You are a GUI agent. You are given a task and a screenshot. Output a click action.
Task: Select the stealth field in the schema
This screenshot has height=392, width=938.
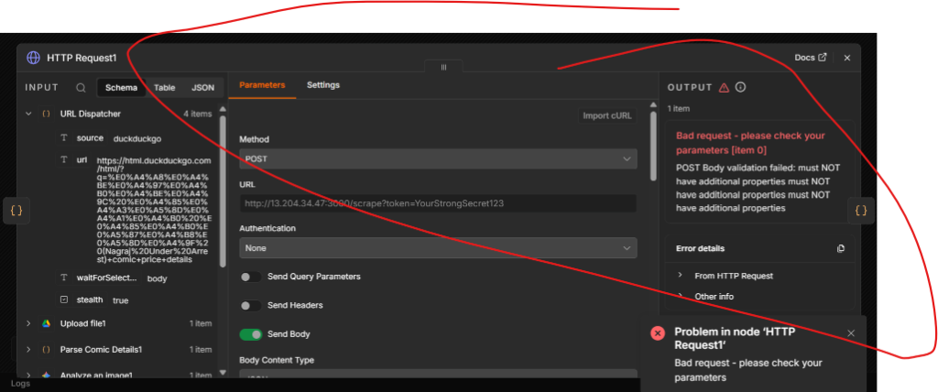(90, 299)
